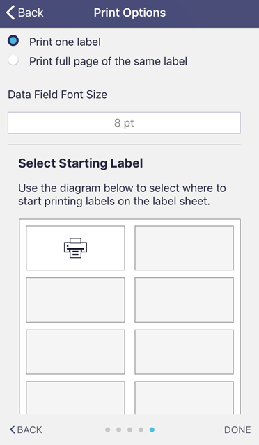
Task: Go to the third page indicator dot
Action: point(129,430)
